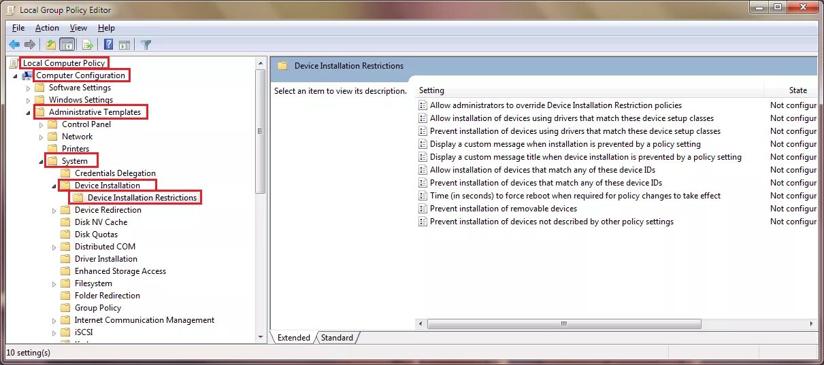
Task: Click the Credentials Delegation folder icon
Action: (x=65, y=173)
